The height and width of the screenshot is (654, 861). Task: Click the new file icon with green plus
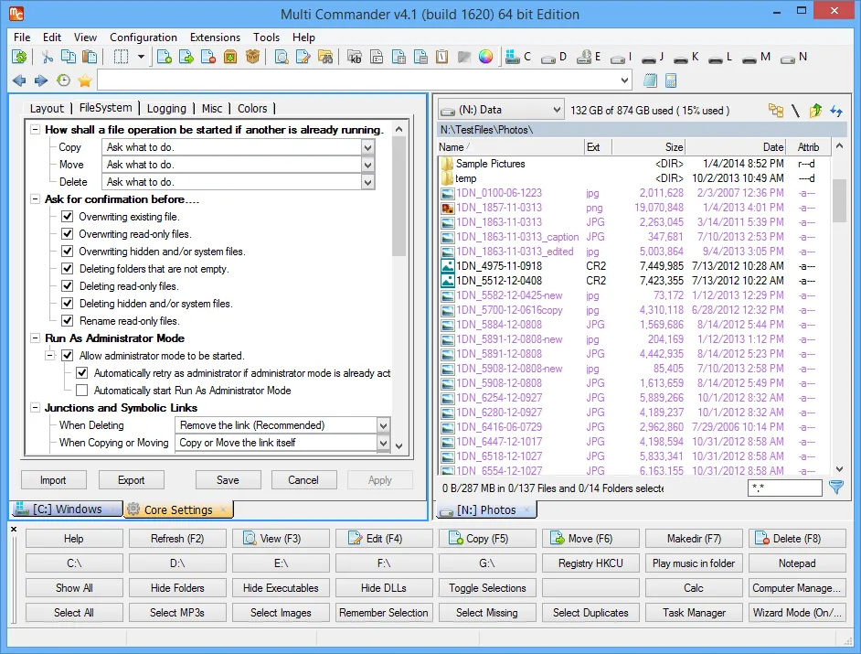pos(165,57)
